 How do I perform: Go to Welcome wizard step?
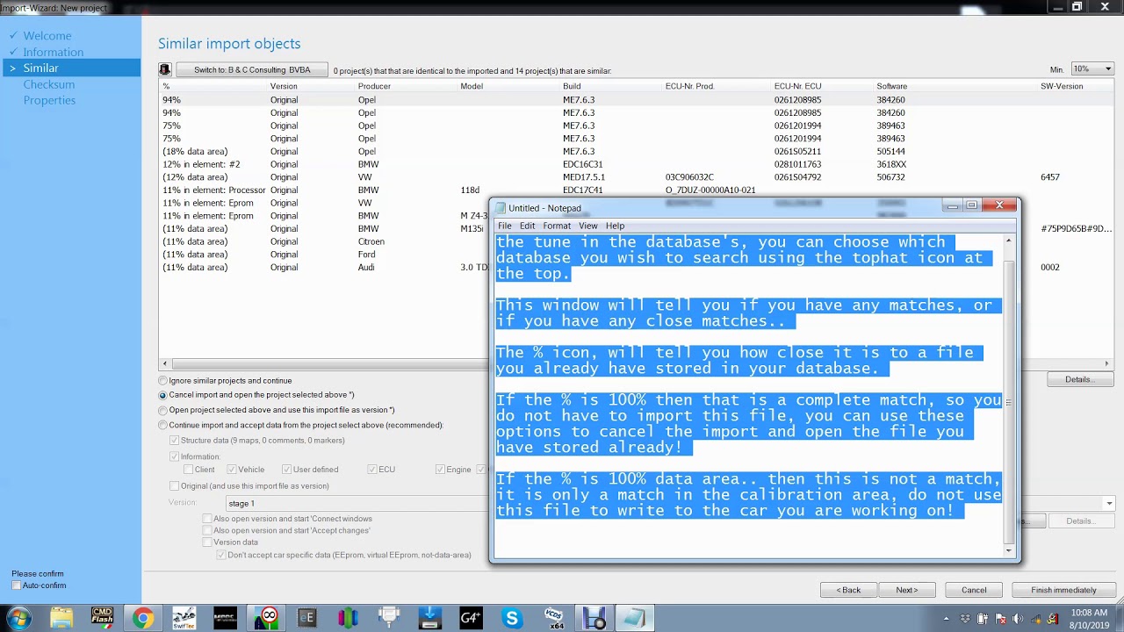coord(47,36)
